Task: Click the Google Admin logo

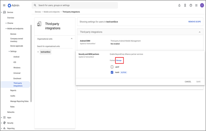Action: coord(14,5)
